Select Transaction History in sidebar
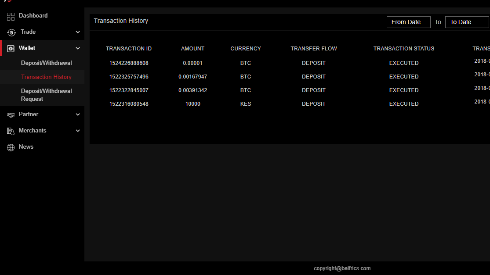Image resolution: width=490 pixels, height=275 pixels. (45, 77)
